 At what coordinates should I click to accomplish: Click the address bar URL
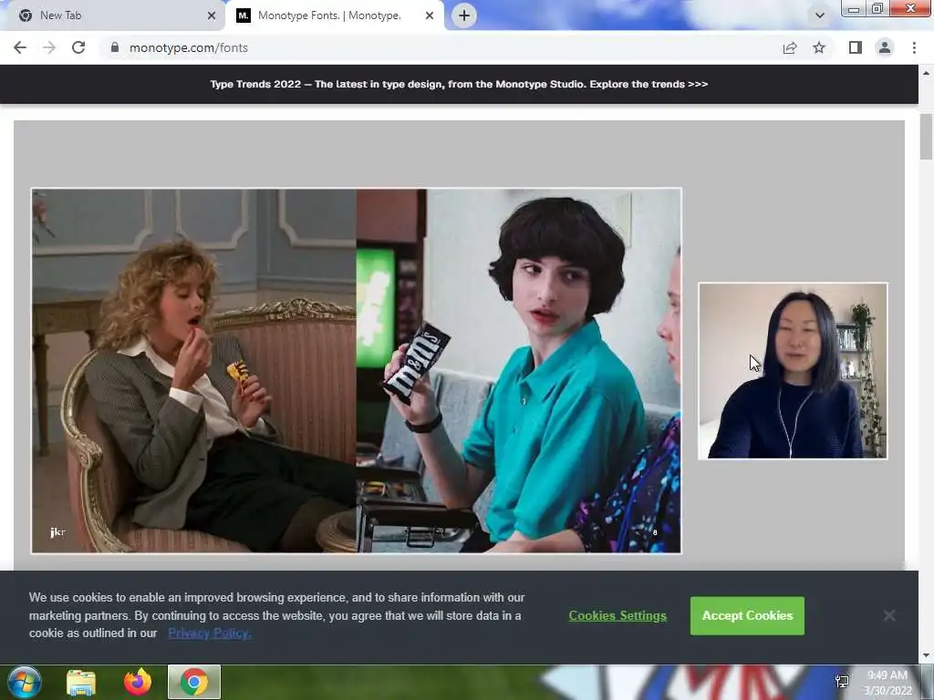pos(189,47)
